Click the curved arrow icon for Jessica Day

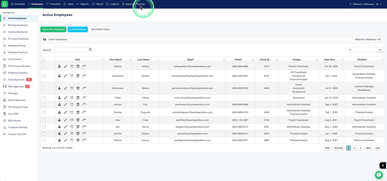[84, 105]
